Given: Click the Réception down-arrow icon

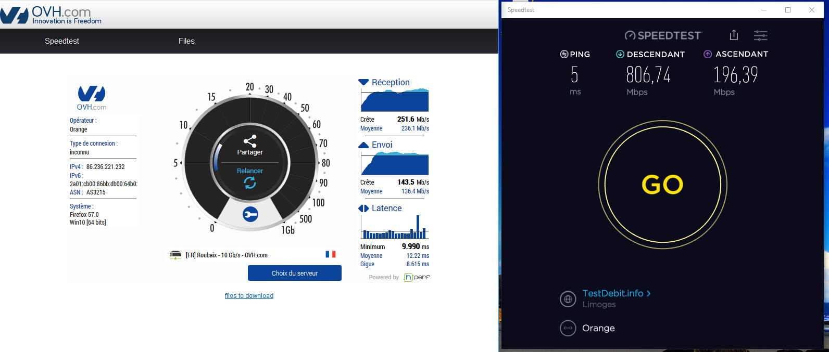Looking at the screenshot, I should (363, 82).
